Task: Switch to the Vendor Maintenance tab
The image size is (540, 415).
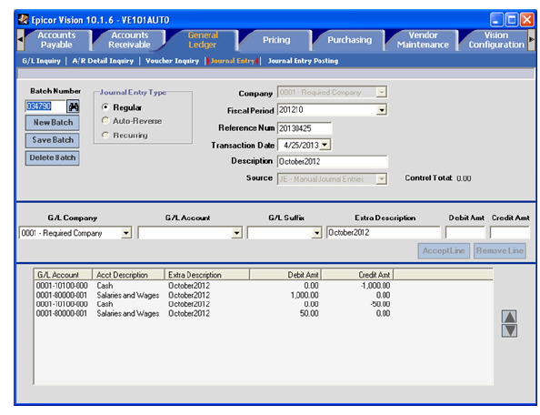Action: (423, 40)
